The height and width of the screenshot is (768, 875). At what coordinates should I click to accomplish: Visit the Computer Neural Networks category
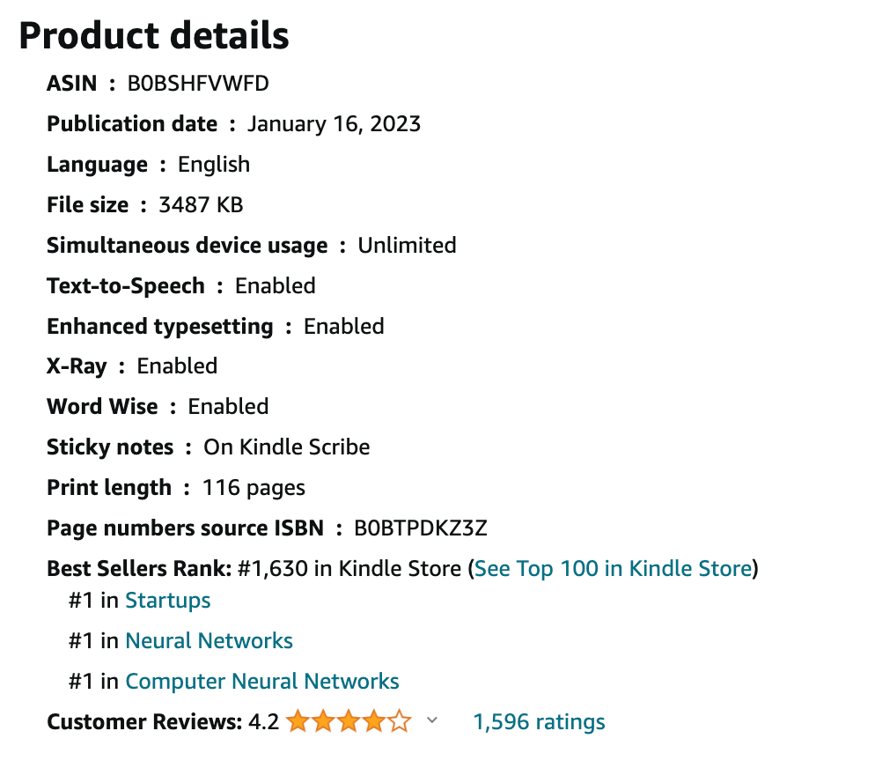pyautogui.click(x=262, y=682)
